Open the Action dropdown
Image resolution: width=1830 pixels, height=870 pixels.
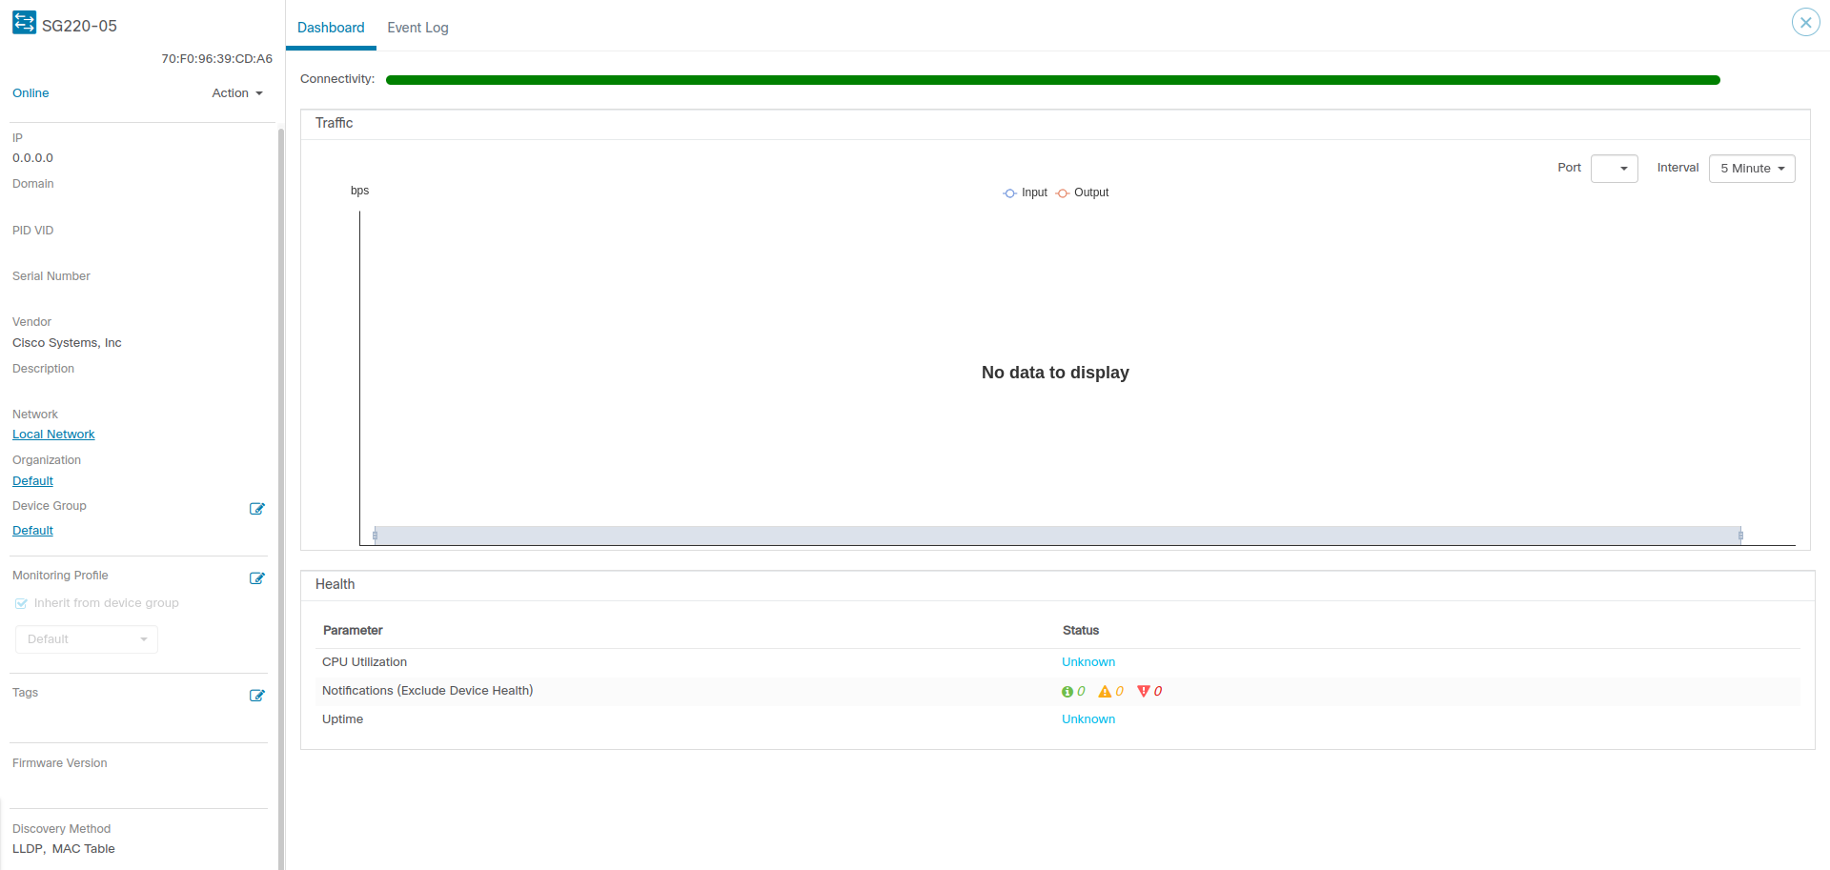tap(236, 92)
